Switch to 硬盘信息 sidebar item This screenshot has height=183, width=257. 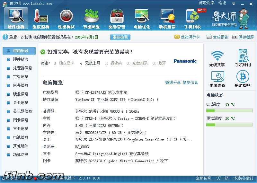pos(20,94)
